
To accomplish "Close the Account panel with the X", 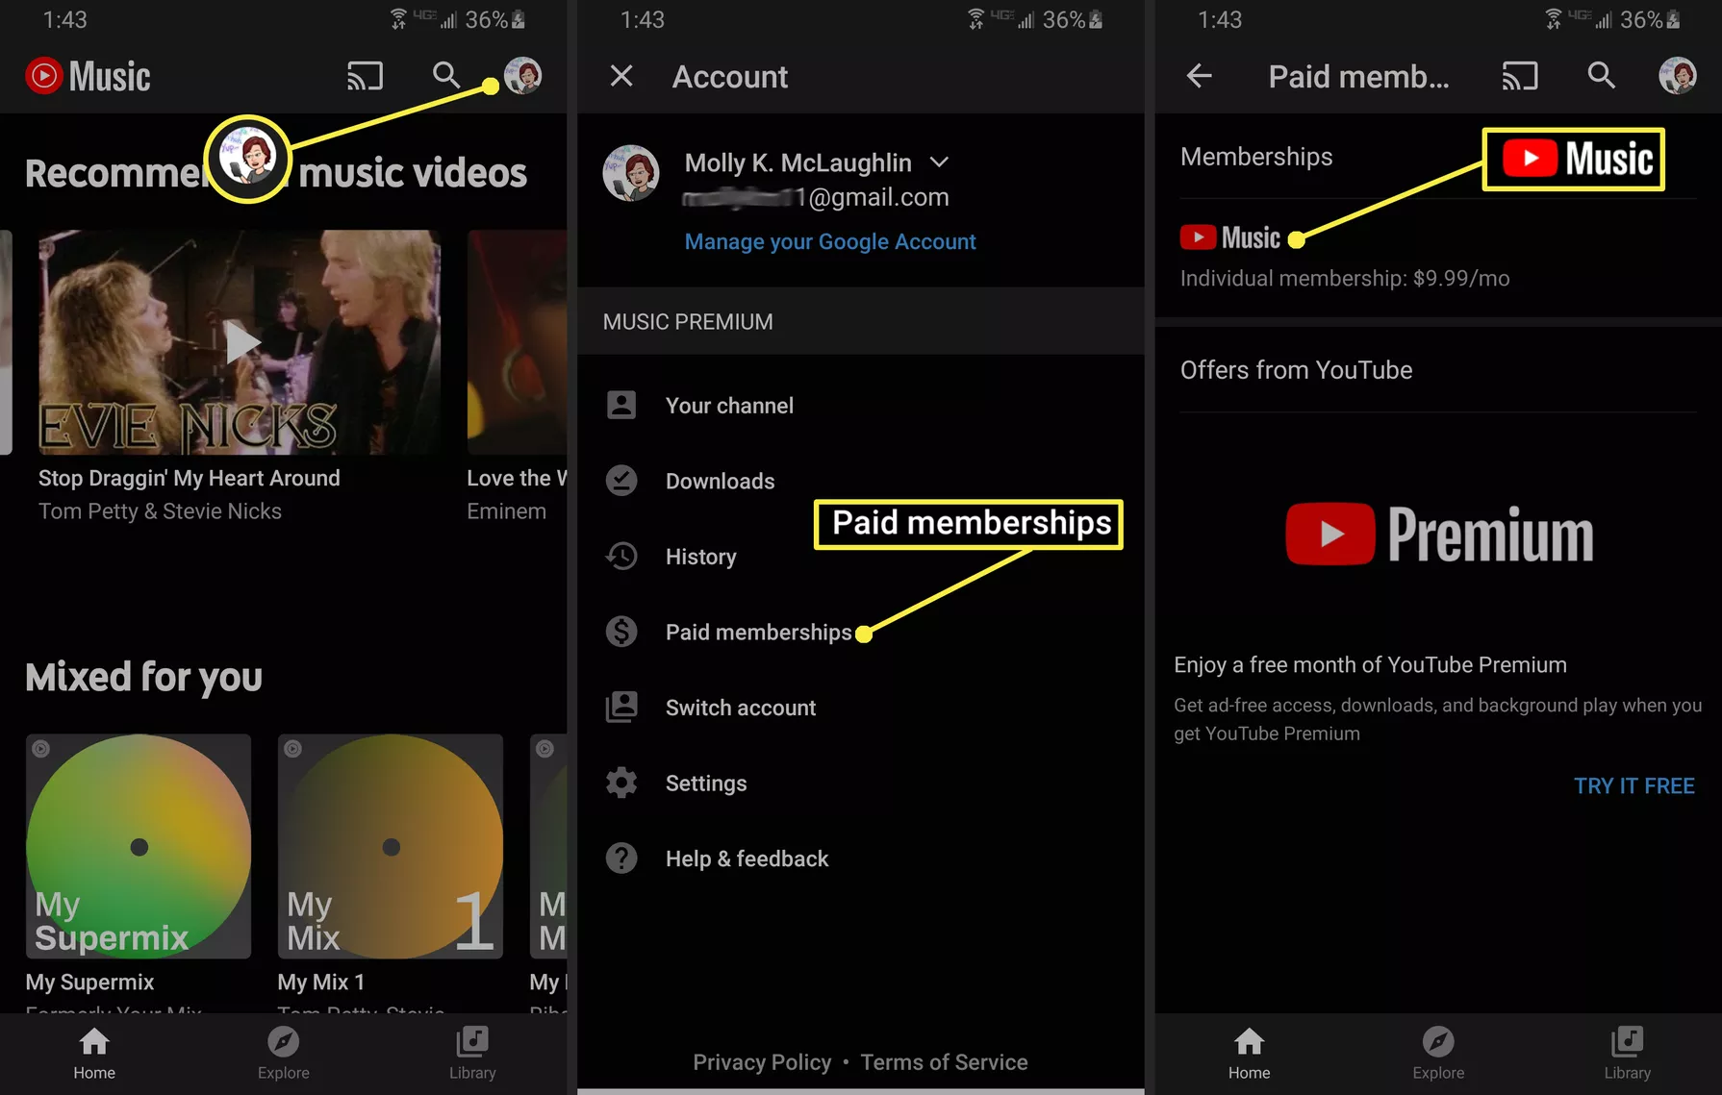I will coord(621,76).
